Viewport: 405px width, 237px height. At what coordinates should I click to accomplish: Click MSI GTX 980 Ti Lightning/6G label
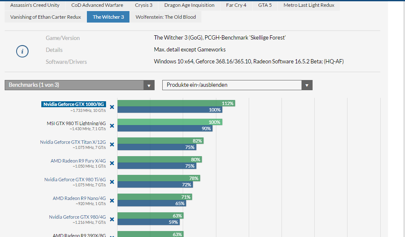[76, 123]
